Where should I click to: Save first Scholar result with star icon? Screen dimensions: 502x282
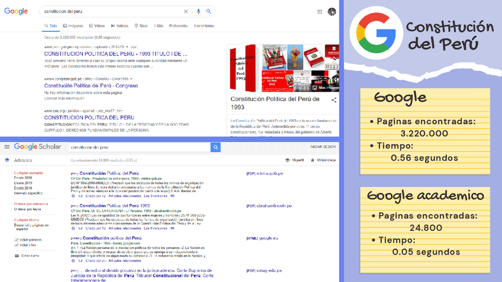coord(73,196)
